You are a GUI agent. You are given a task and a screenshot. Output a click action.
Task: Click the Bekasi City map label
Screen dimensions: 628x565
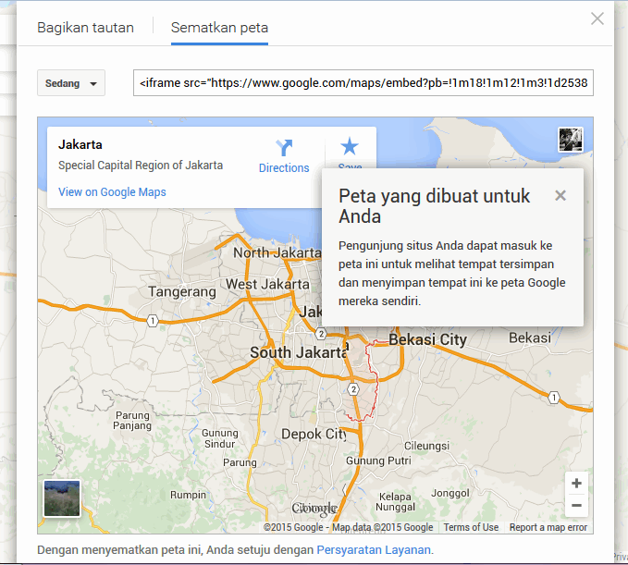427,339
